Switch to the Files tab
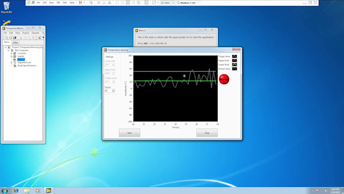 click(15, 42)
